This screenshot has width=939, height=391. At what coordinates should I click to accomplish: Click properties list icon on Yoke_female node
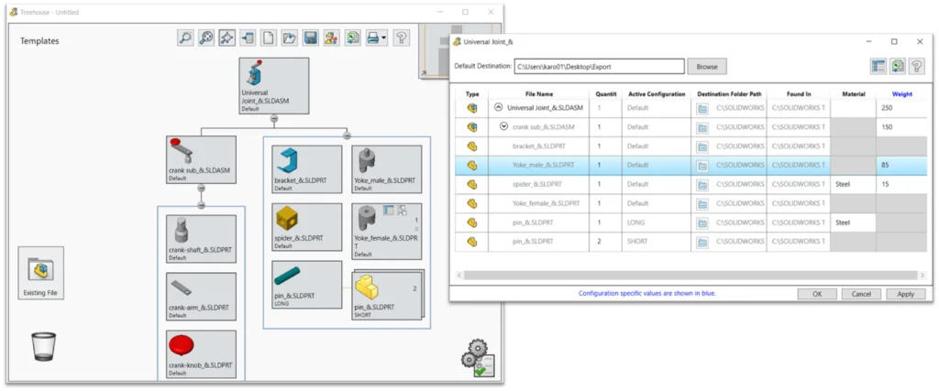tap(388, 210)
